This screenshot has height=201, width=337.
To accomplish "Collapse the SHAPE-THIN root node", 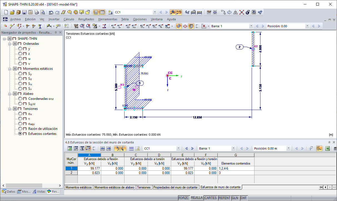I will coord(4,39).
